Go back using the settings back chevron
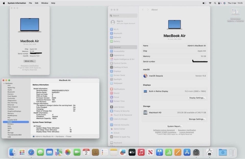This screenshot has height=159, width=245. (x=143, y=10)
